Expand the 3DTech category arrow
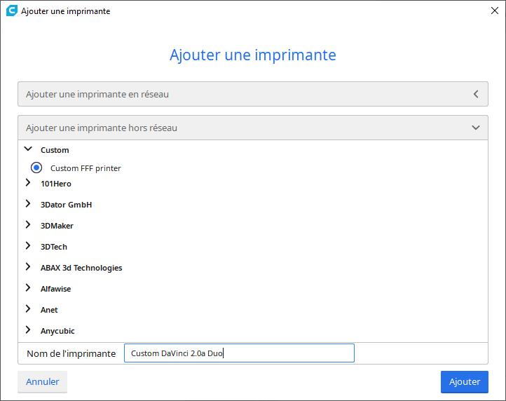 pos(28,245)
